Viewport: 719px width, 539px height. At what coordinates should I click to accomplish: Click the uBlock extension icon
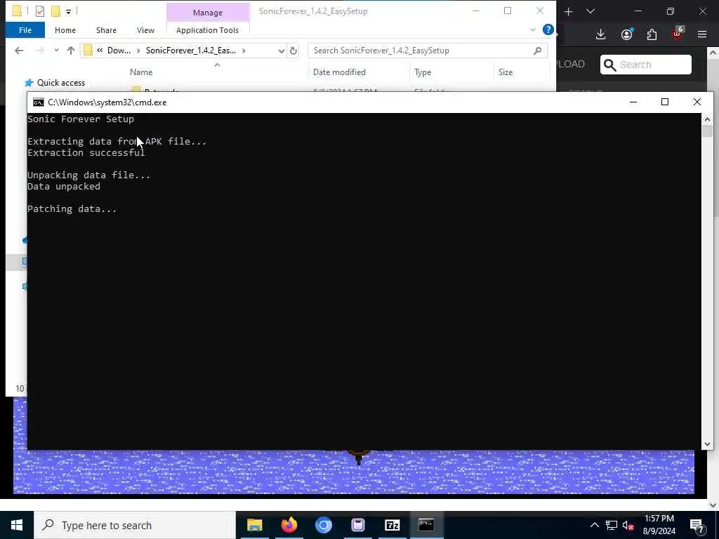point(678,34)
